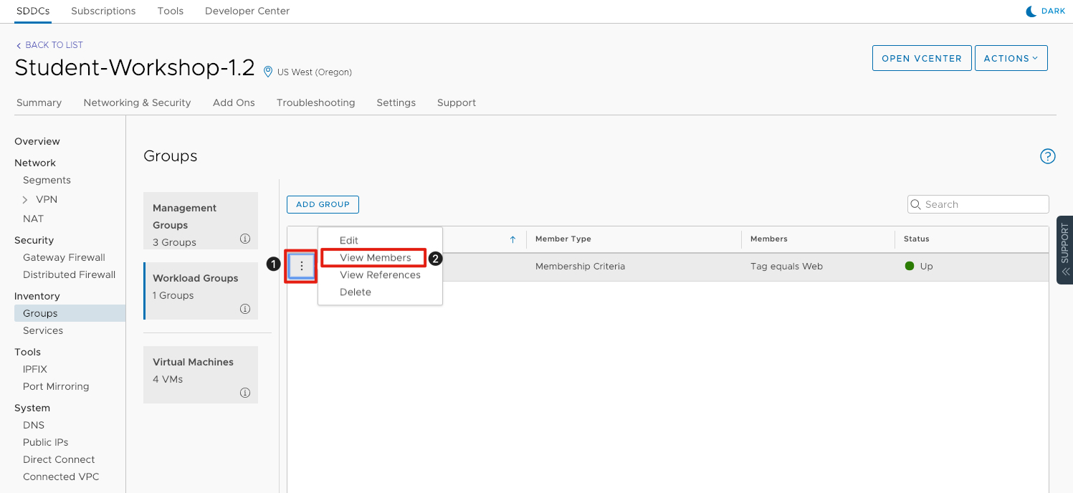Expand the VPN tree item

[25, 200]
